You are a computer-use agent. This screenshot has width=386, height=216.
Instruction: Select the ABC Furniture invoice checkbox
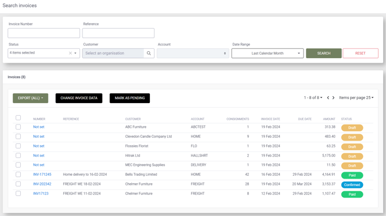point(18,127)
